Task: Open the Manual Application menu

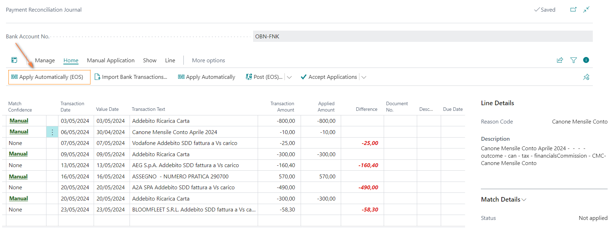Action: (111, 61)
